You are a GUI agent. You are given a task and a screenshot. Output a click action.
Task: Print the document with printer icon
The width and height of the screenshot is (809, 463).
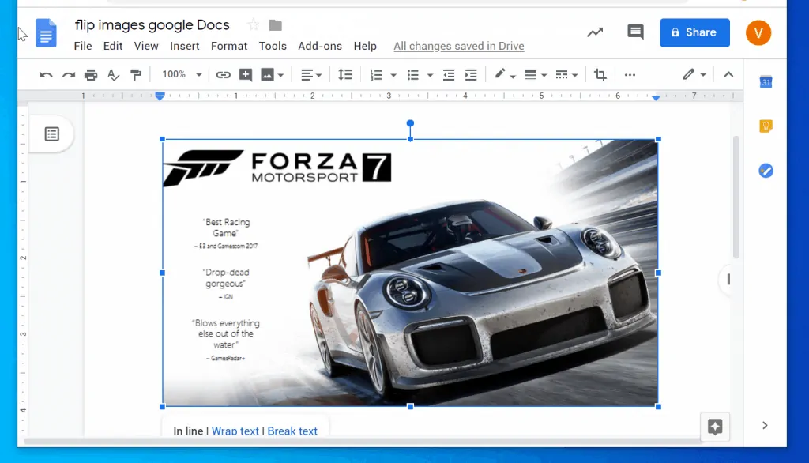pyautogui.click(x=91, y=75)
